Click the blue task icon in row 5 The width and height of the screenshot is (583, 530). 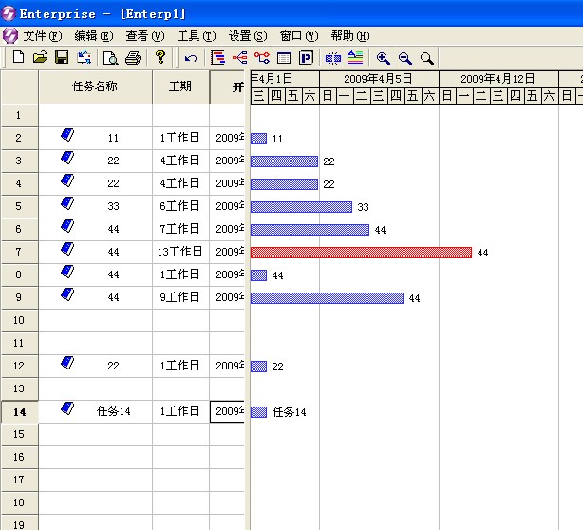(x=67, y=203)
